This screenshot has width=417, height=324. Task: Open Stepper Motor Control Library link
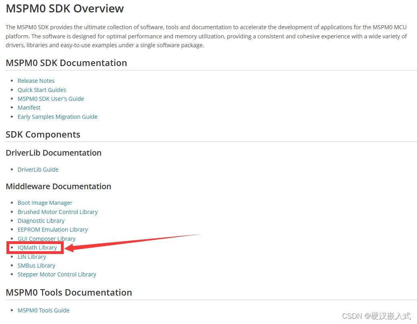point(57,274)
